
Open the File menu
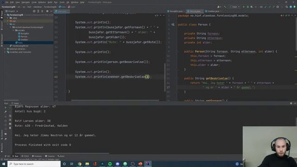[x=7, y=2]
